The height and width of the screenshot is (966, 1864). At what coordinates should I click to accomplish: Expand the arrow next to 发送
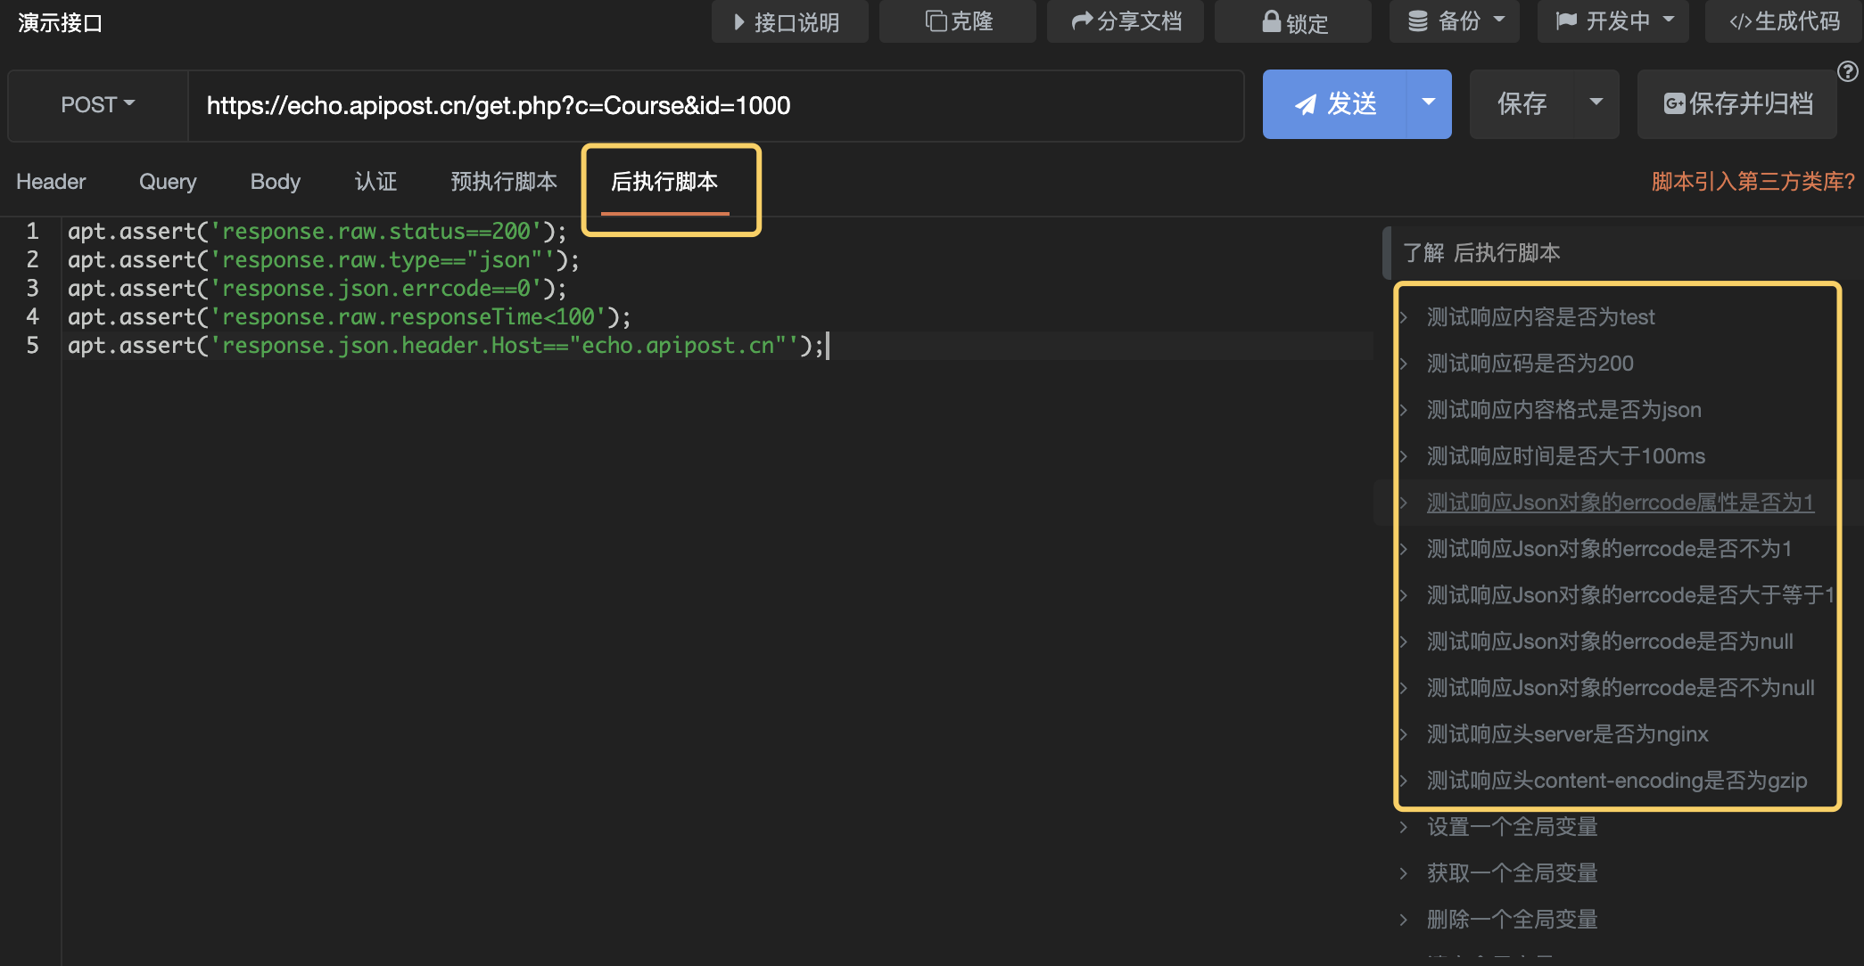click(1429, 104)
